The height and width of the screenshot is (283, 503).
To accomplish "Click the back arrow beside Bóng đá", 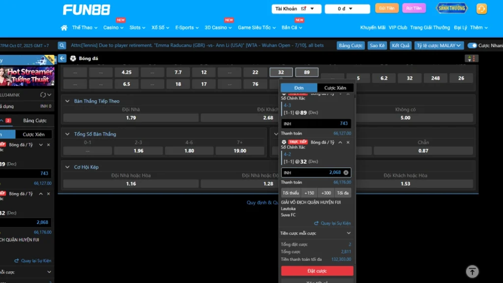I will point(62,58).
